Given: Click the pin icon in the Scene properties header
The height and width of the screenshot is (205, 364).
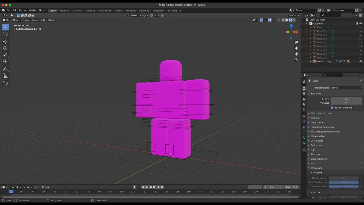Looking at the screenshot, I should pyautogui.click(x=361, y=81).
